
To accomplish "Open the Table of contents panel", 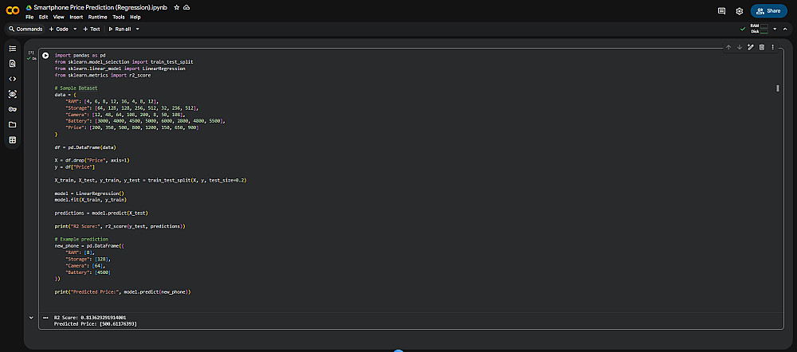I will [x=12, y=49].
